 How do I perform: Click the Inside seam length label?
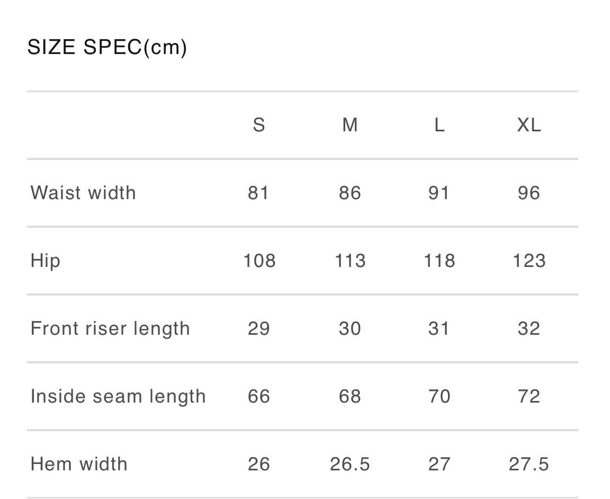click(118, 396)
